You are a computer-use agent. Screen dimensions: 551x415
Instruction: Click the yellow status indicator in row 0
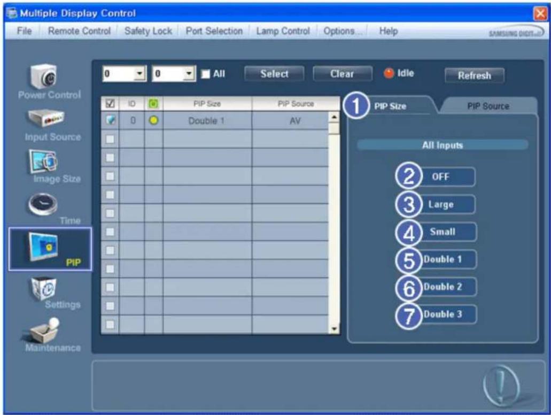pyautogui.click(x=153, y=121)
